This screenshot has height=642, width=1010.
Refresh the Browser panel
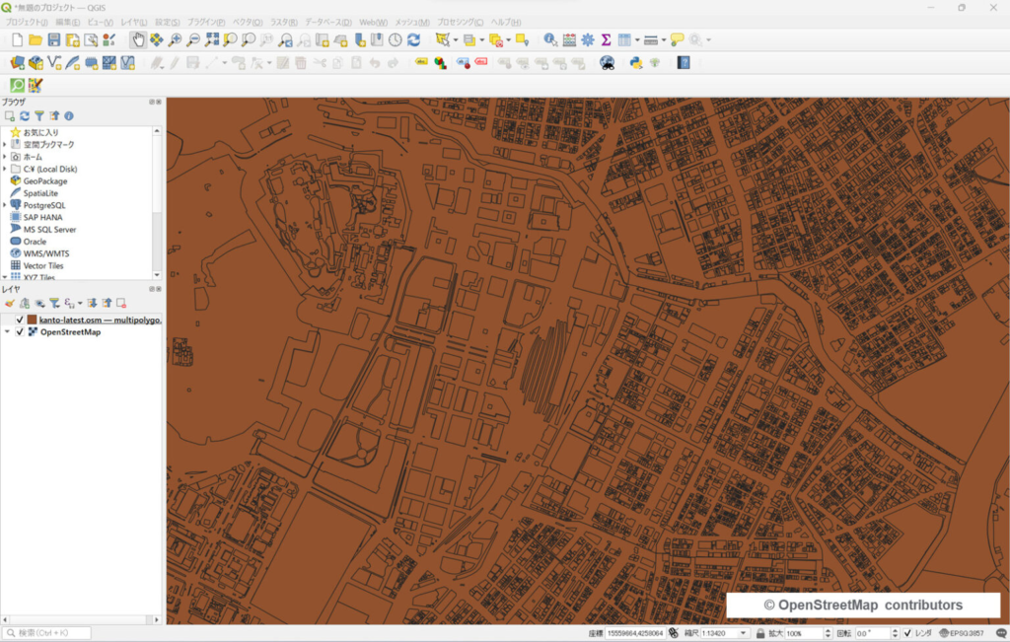point(25,116)
